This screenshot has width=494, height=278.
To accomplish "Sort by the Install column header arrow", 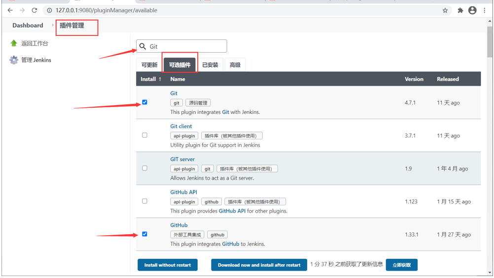I will click(160, 79).
